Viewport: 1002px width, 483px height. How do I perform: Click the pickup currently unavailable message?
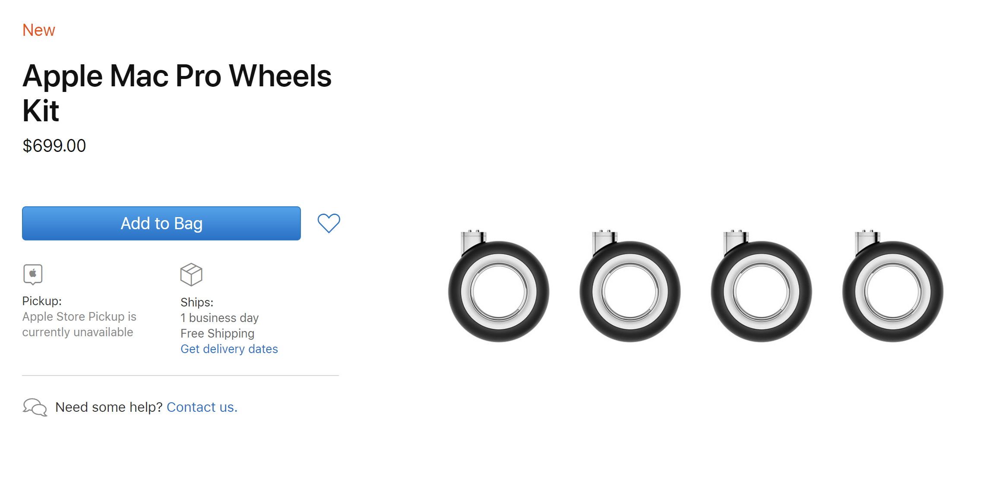tap(79, 324)
